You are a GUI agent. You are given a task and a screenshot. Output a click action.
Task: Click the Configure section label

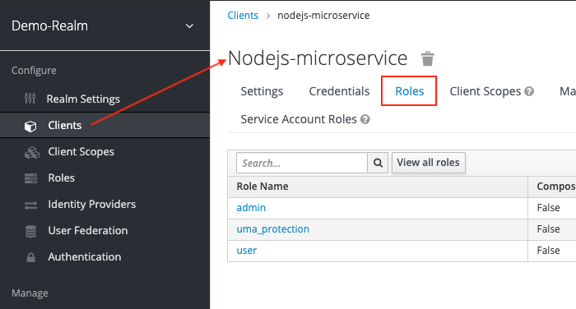(x=34, y=70)
